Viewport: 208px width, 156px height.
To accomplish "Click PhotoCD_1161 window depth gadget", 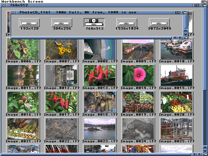I will click(x=185, y=12).
